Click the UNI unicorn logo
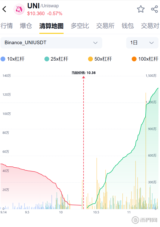 click(19, 9)
